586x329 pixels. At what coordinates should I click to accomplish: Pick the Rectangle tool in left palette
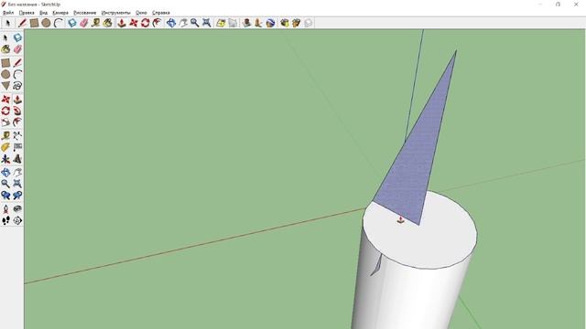[5, 63]
